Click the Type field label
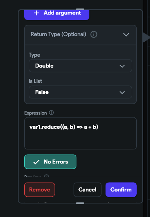 tap(34, 55)
